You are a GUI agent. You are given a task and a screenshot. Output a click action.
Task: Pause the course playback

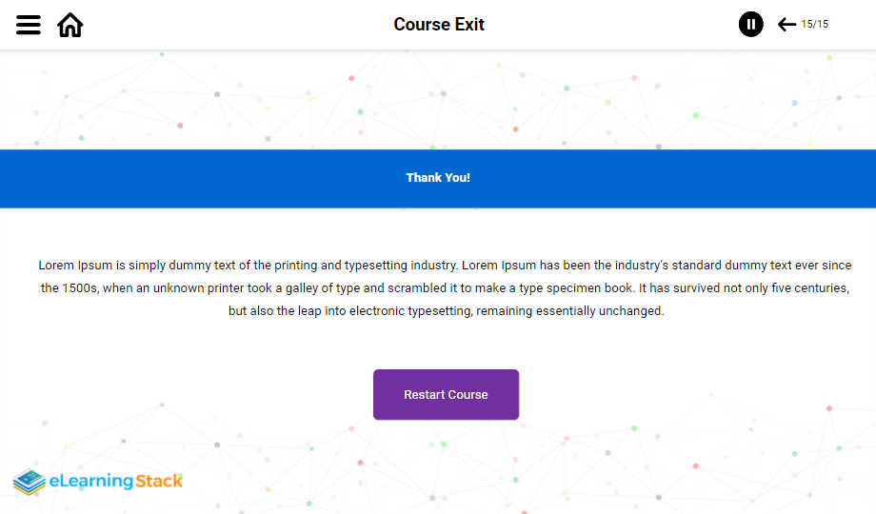tap(751, 25)
